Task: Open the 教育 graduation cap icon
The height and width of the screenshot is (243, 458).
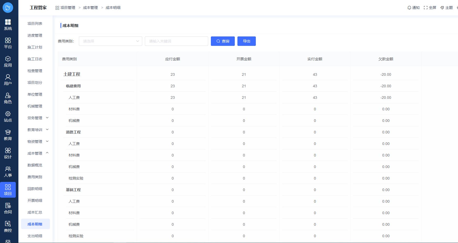Action: [x=8, y=132]
